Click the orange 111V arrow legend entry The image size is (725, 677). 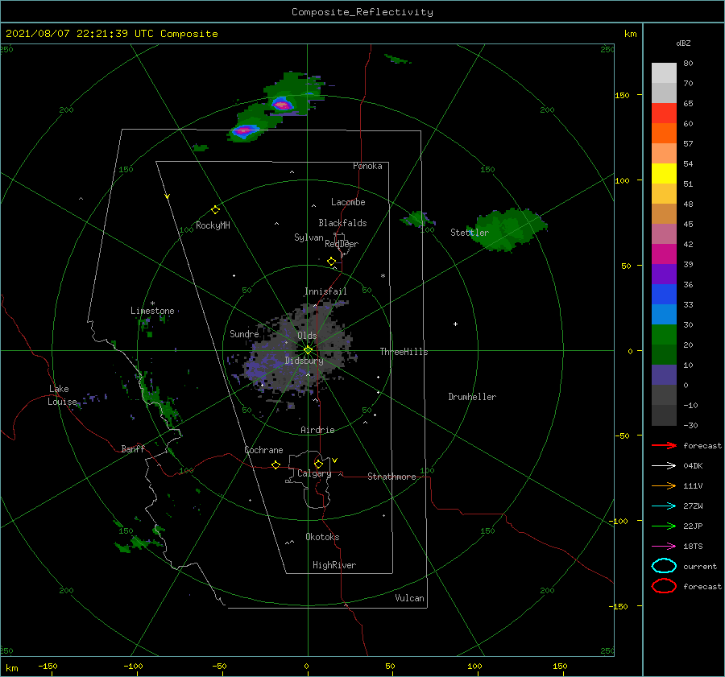point(664,485)
